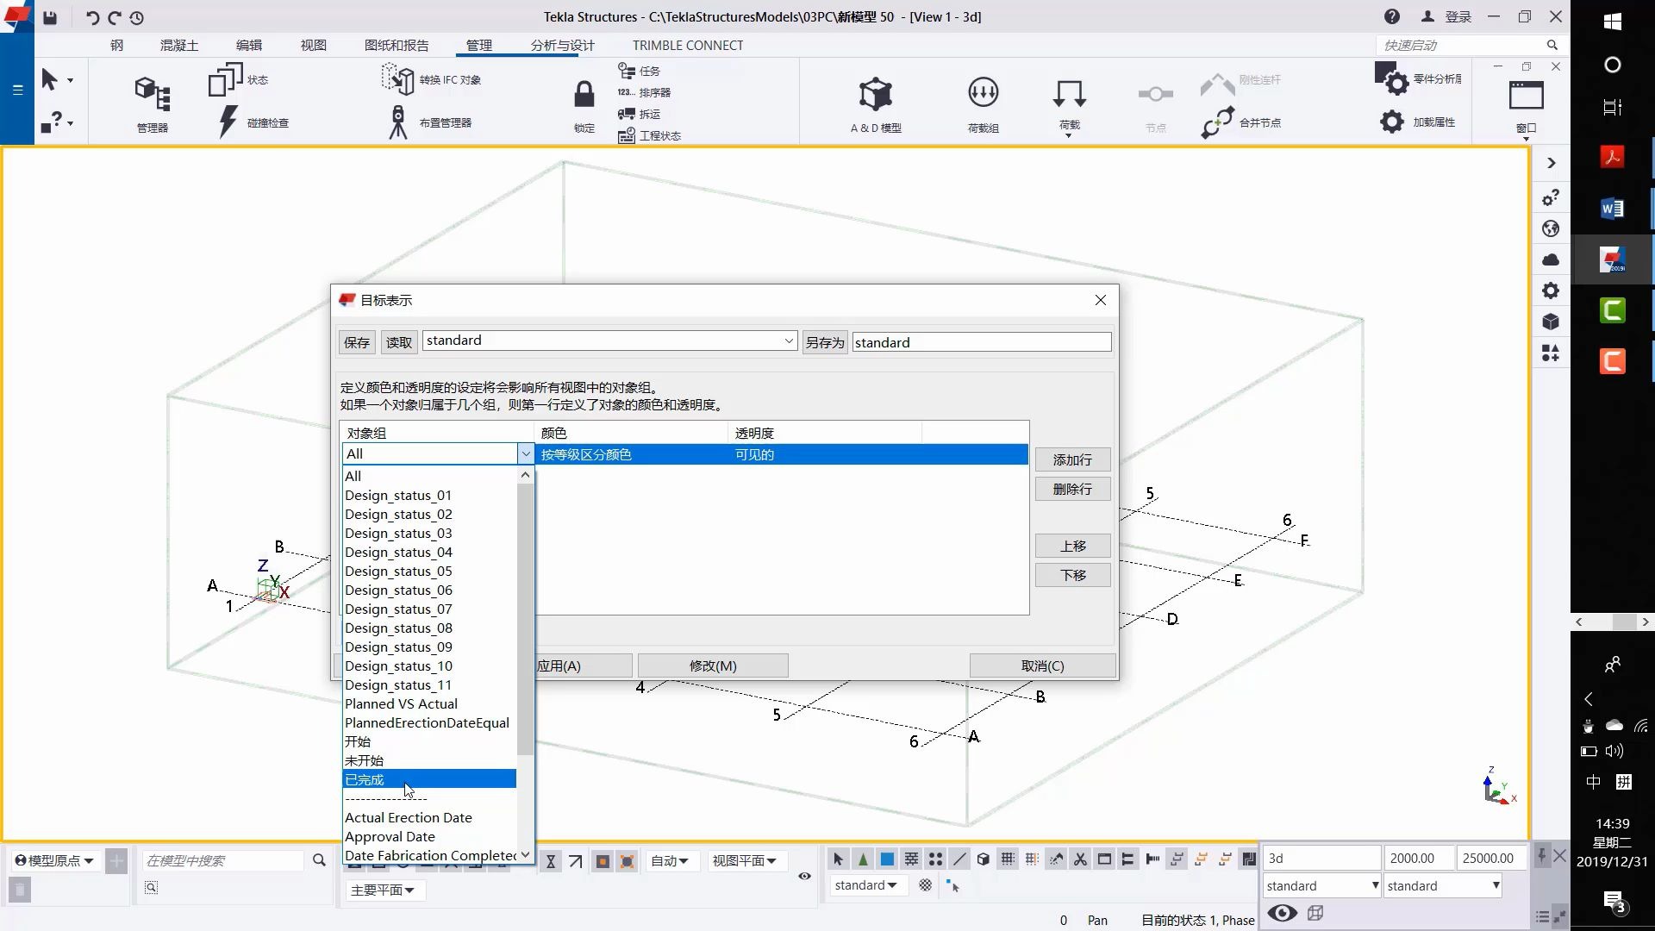Toggle the blue square select-parts switch
This screenshot has width=1655, height=931.
pyautogui.click(x=887, y=859)
